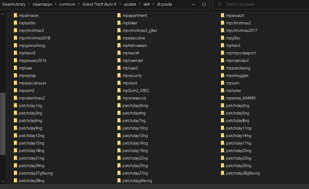The height and width of the screenshot is (189, 309).
Task: Click the mppatchesng folder name
Action: click(238, 68)
